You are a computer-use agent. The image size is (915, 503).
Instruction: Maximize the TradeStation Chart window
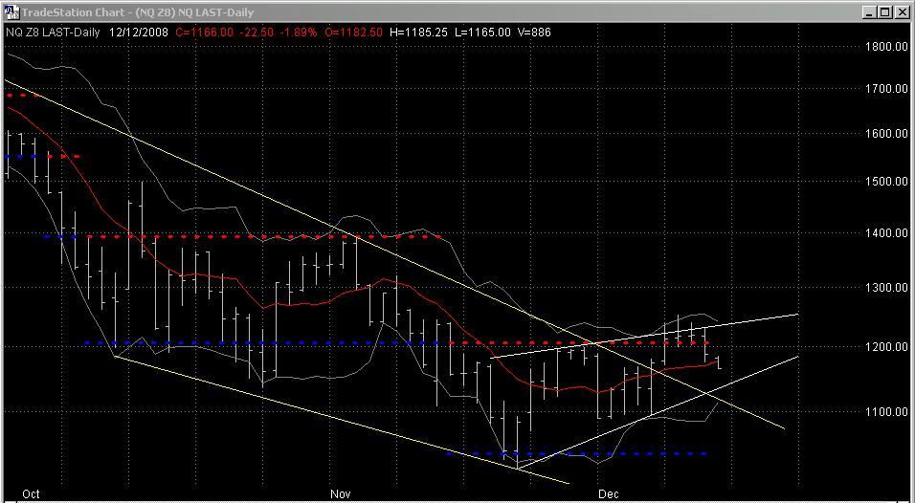pos(885,11)
